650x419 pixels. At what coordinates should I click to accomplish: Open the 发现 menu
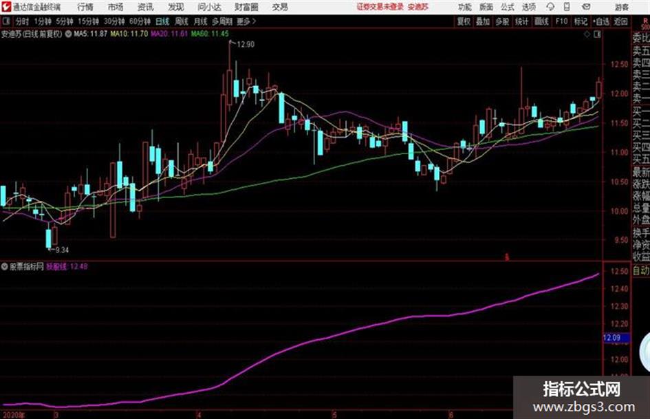pyautogui.click(x=176, y=7)
